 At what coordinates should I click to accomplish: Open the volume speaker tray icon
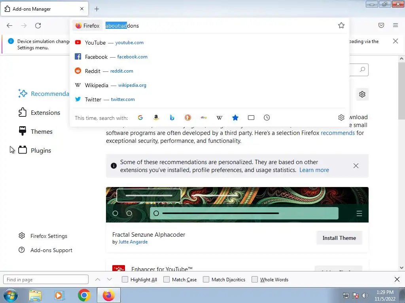[x=365, y=296]
